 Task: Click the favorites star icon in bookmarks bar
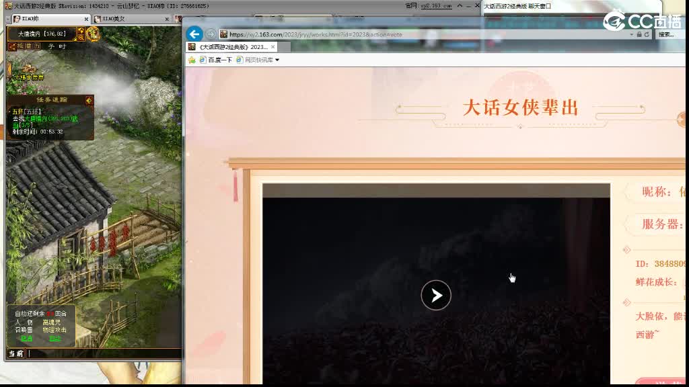[192, 60]
